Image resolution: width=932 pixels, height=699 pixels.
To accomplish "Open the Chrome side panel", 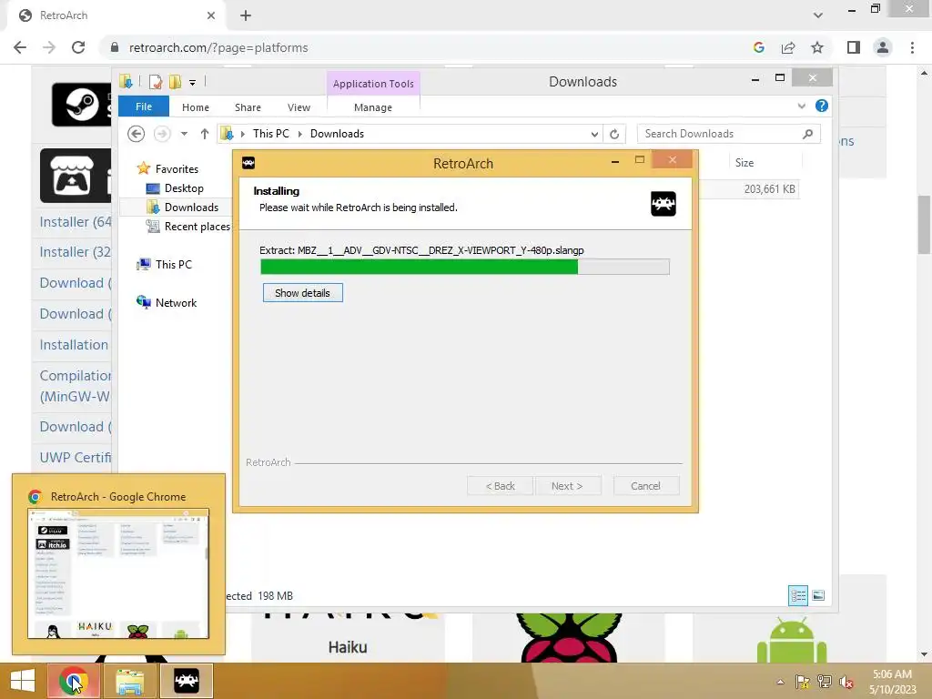I will [x=854, y=47].
